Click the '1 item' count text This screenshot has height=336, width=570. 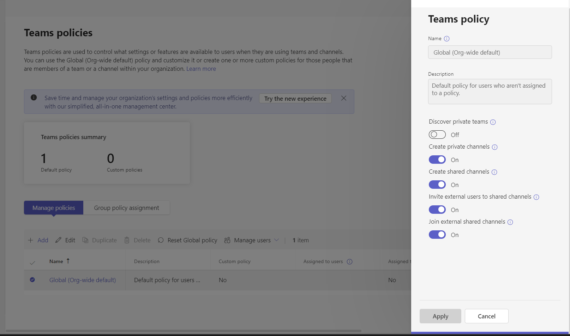coord(301,240)
